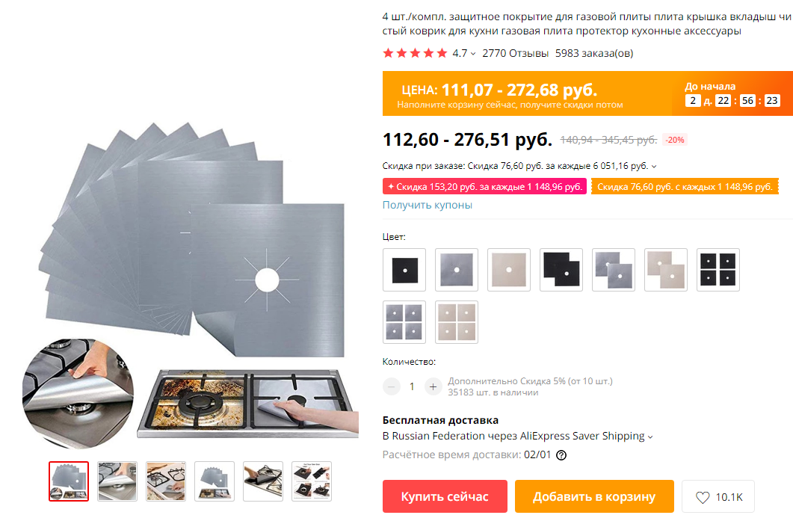The height and width of the screenshot is (518, 793).
Task: Select single black mat color option
Action: click(x=404, y=270)
